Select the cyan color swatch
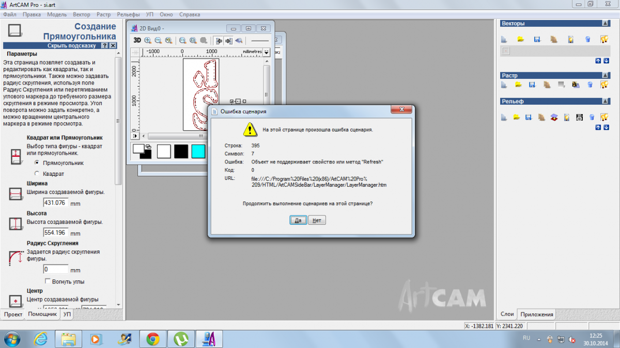 198,151
